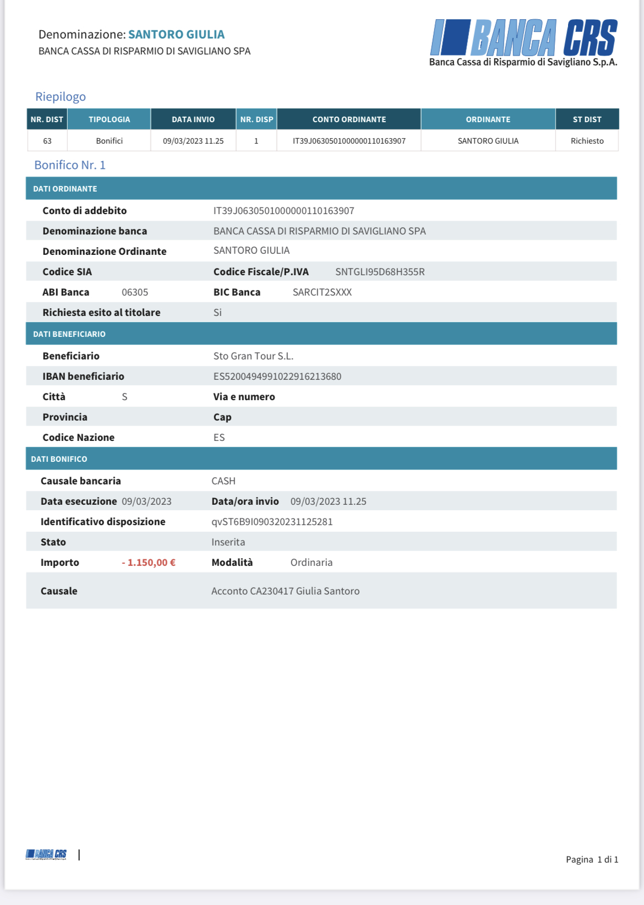Click the 'Bonifico Nr. 1' heading
The image size is (644, 905).
(x=70, y=165)
